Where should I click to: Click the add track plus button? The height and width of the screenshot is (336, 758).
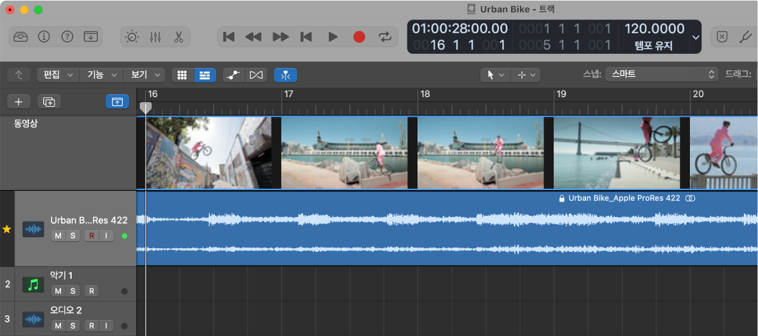point(18,102)
